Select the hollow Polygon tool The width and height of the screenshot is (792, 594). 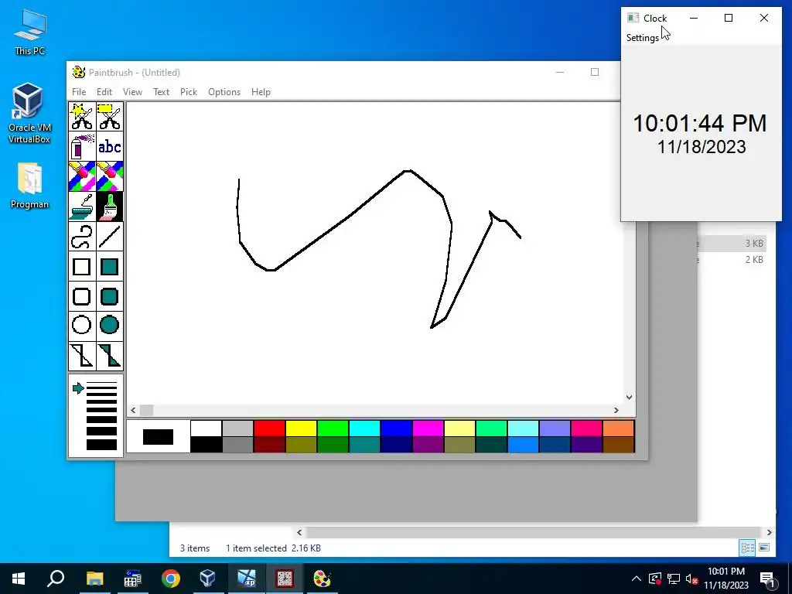click(82, 356)
